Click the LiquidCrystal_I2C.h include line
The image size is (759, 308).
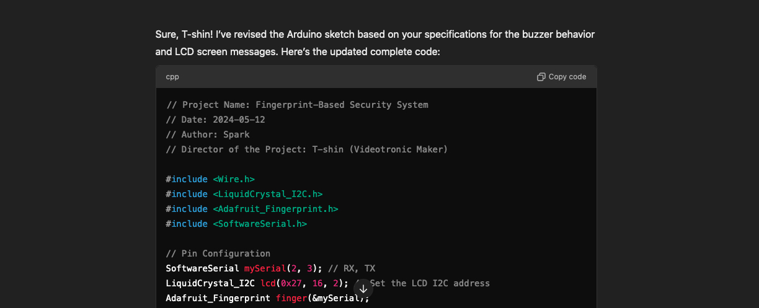tap(244, 194)
